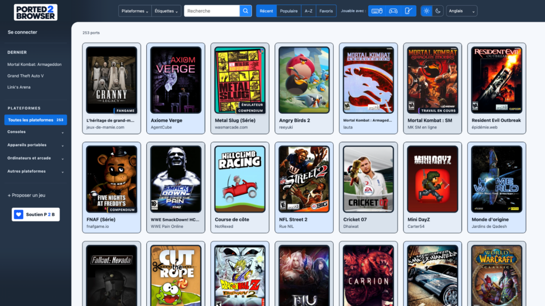Screen dimensions: 545x306
Task: Open Mortal Kombat Shaolin Monks cover
Action: click(x=432, y=80)
